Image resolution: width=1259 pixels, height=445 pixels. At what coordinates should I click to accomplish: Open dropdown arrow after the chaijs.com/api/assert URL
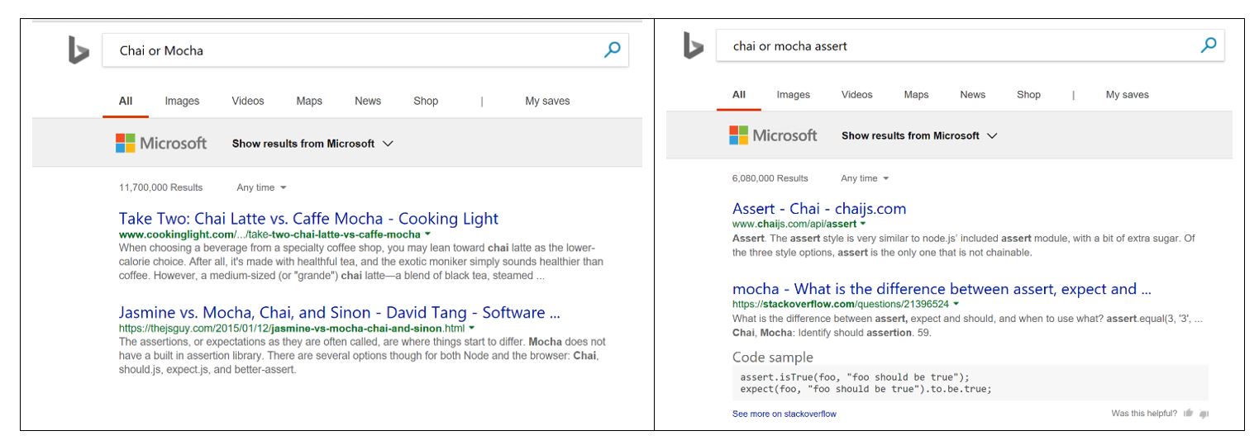pyautogui.click(x=863, y=224)
